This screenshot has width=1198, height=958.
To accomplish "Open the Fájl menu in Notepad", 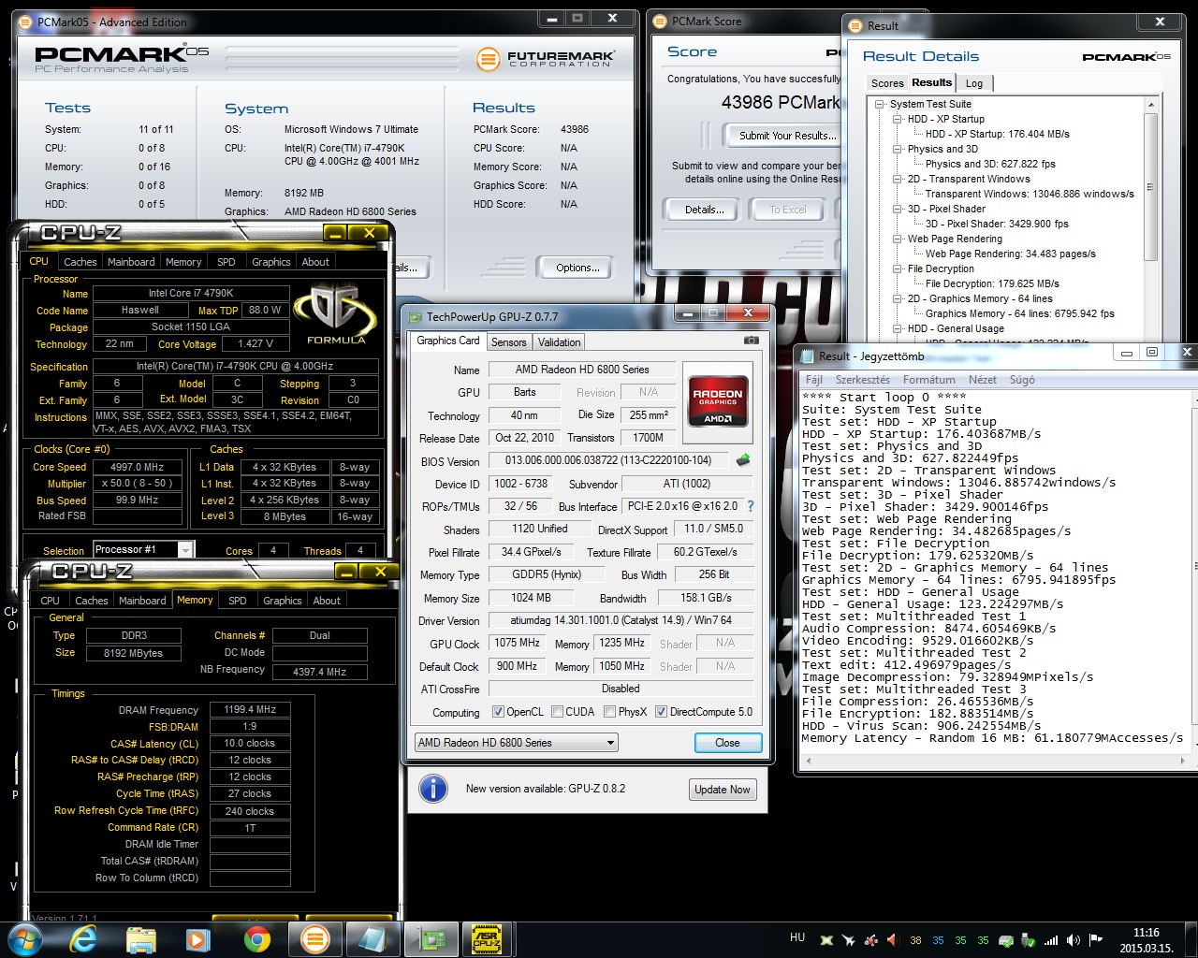I will tap(814, 380).
